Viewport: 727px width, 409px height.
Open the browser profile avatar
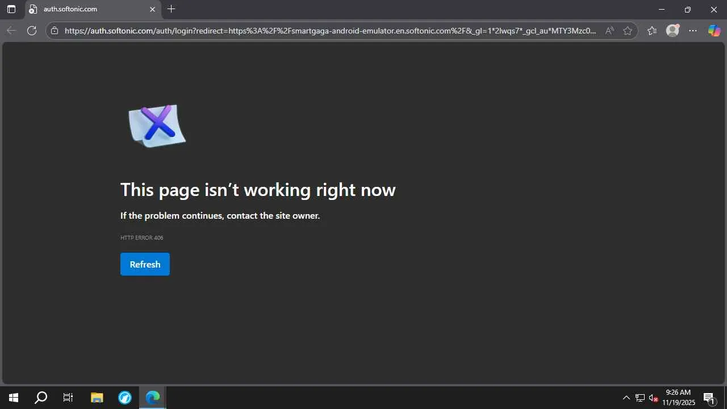pos(672,31)
